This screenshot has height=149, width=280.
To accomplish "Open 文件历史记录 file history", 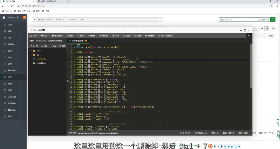I will 165,36.
